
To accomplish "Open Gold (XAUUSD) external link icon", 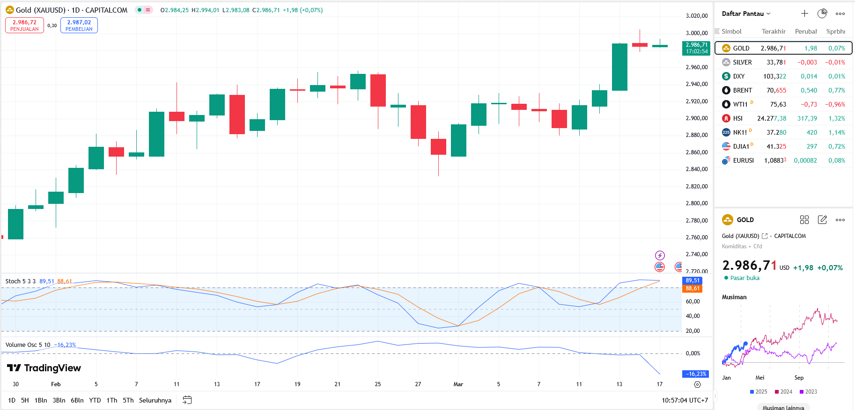I will point(765,236).
